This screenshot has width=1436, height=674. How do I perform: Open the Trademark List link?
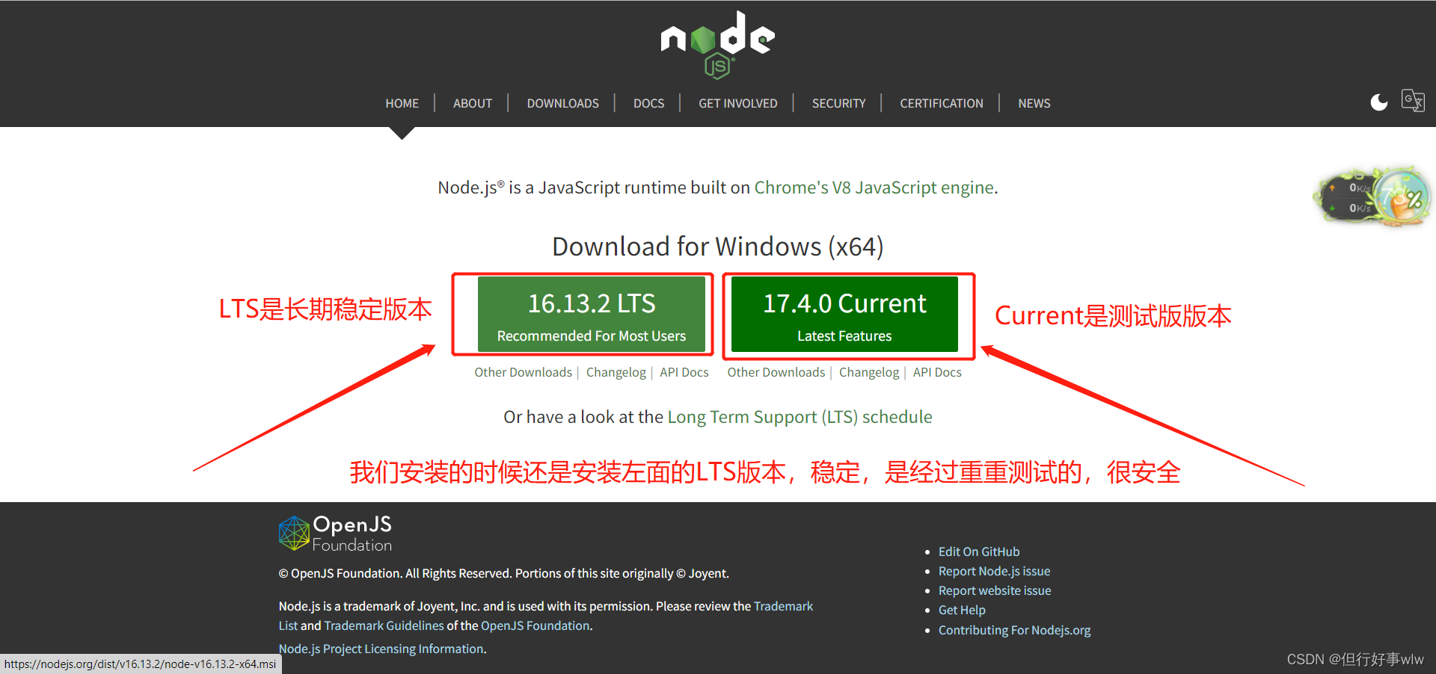pyautogui.click(x=783, y=606)
